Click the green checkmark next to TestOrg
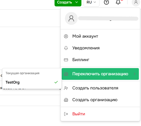 pyautogui.click(x=56, y=82)
